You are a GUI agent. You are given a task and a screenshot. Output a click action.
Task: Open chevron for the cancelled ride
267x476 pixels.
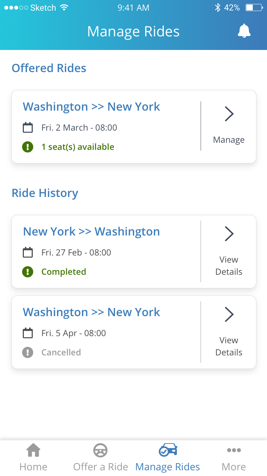tap(229, 315)
